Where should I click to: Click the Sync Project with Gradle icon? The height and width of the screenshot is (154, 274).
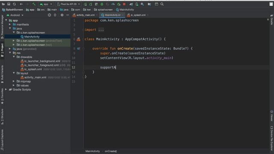pyautogui.click(x=131, y=4)
